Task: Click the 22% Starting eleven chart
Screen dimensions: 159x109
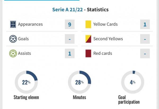Action: click(26, 82)
